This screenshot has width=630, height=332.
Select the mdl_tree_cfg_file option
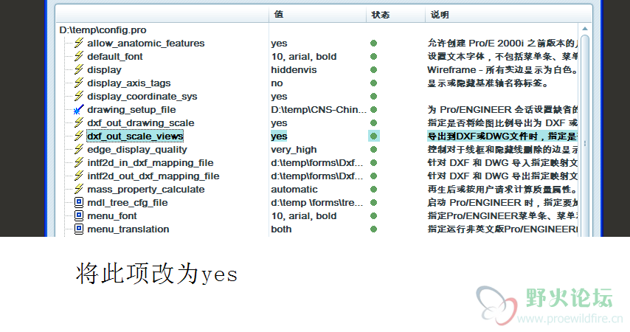coord(128,202)
